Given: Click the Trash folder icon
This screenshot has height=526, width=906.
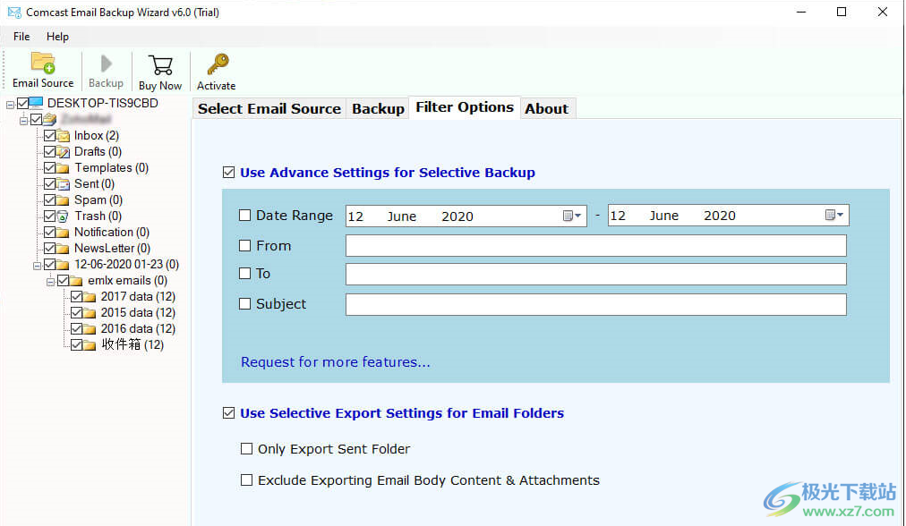Looking at the screenshot, I should coord(64,216).
